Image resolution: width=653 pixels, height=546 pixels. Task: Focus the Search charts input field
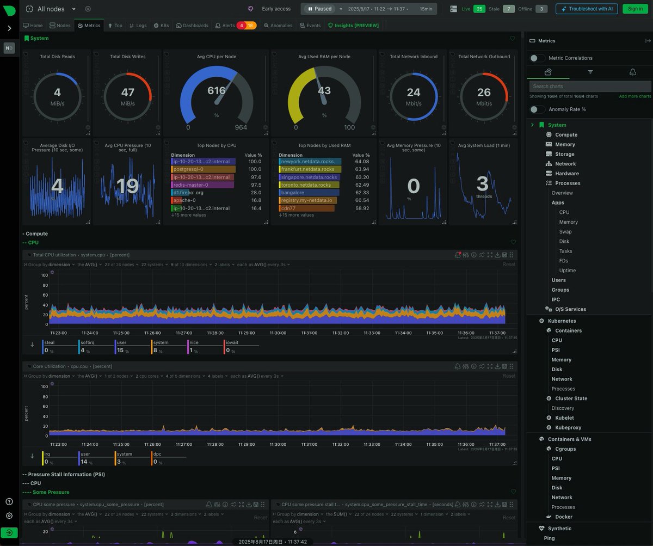pyautogui.click(x=590, y=86)
